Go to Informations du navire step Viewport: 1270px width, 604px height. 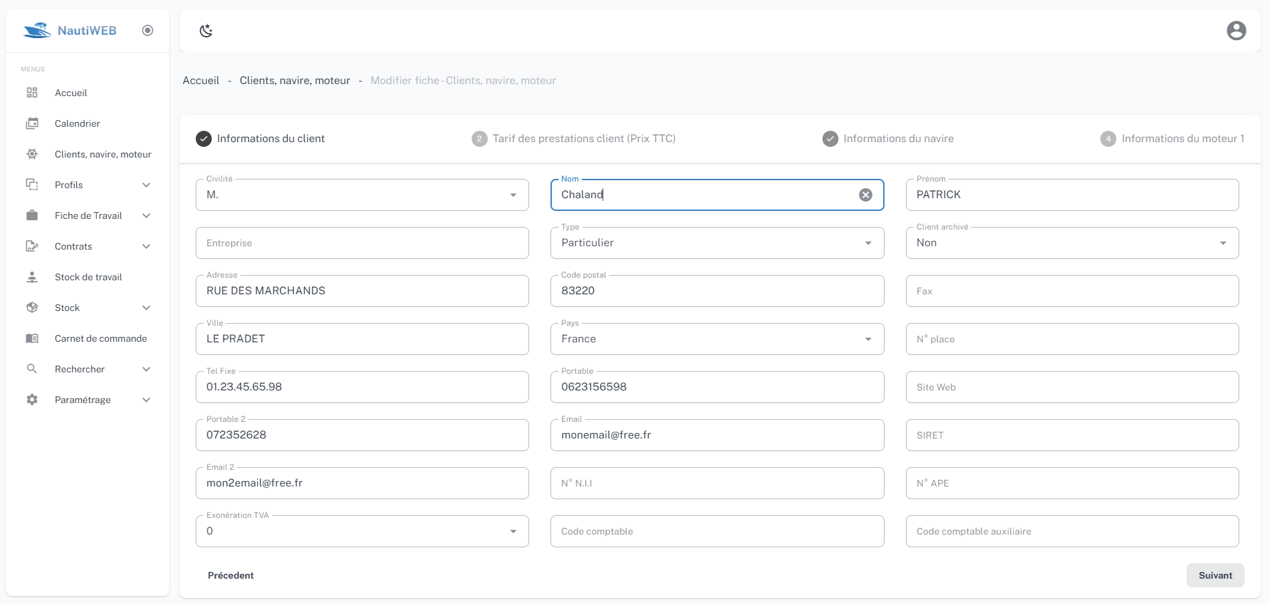point(888,139)
